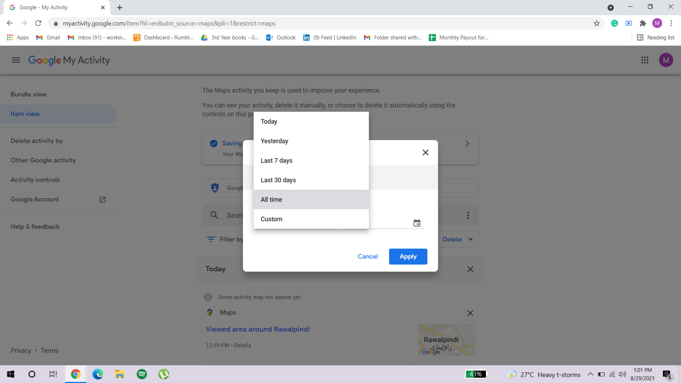
Task: Click the Rawalpindi map thumbnail
Action: [446, 340]
